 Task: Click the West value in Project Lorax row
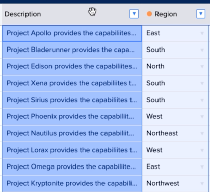pyautogui.click(x=154, y=150)
